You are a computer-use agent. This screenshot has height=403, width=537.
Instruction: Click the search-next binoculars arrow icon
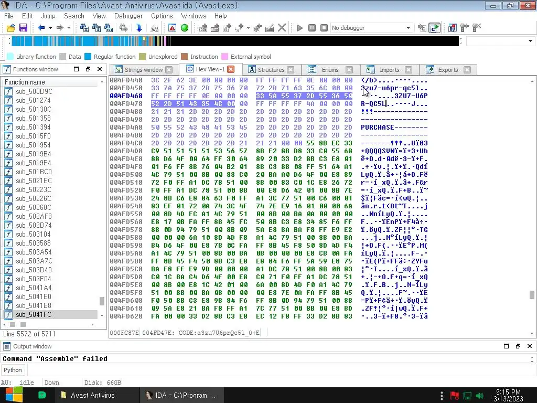(124, 28)
